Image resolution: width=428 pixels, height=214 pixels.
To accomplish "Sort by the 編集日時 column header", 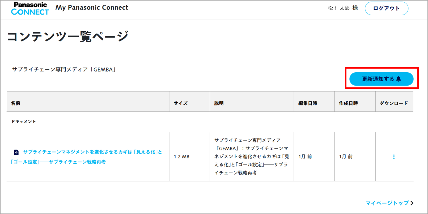I will pyautogui.click(x=308, y=103).
